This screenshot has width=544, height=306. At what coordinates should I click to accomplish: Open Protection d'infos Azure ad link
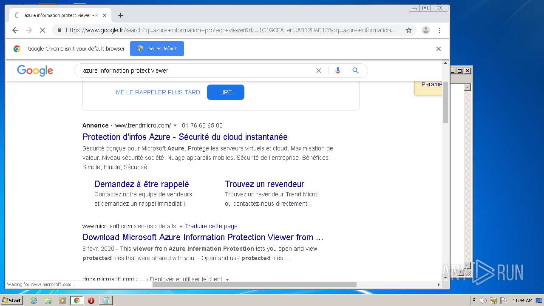(x=185, y=137)
